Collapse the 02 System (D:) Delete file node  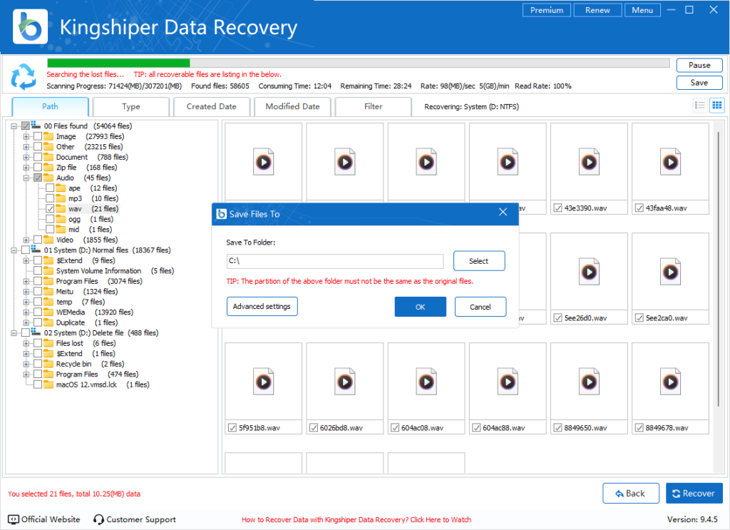click(14, 333)
